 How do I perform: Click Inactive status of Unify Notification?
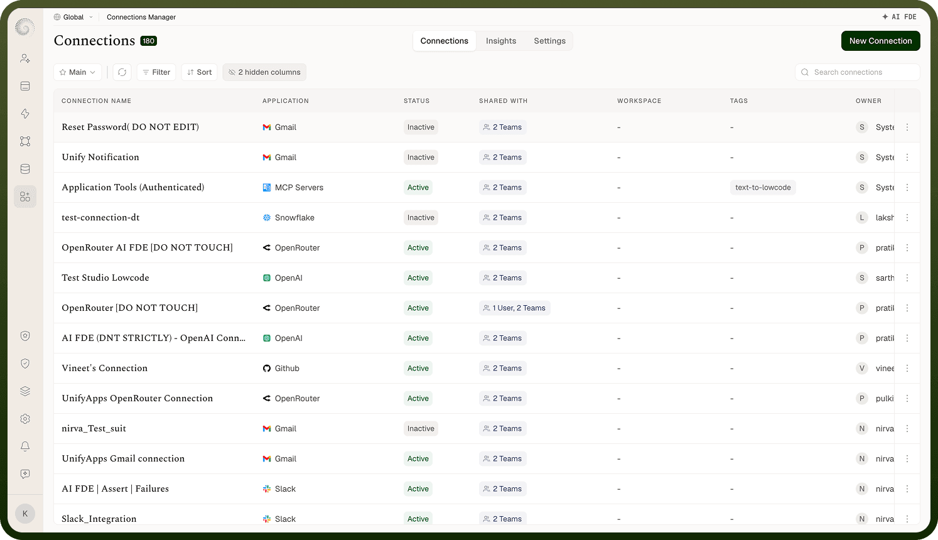[x=421, y=158]
